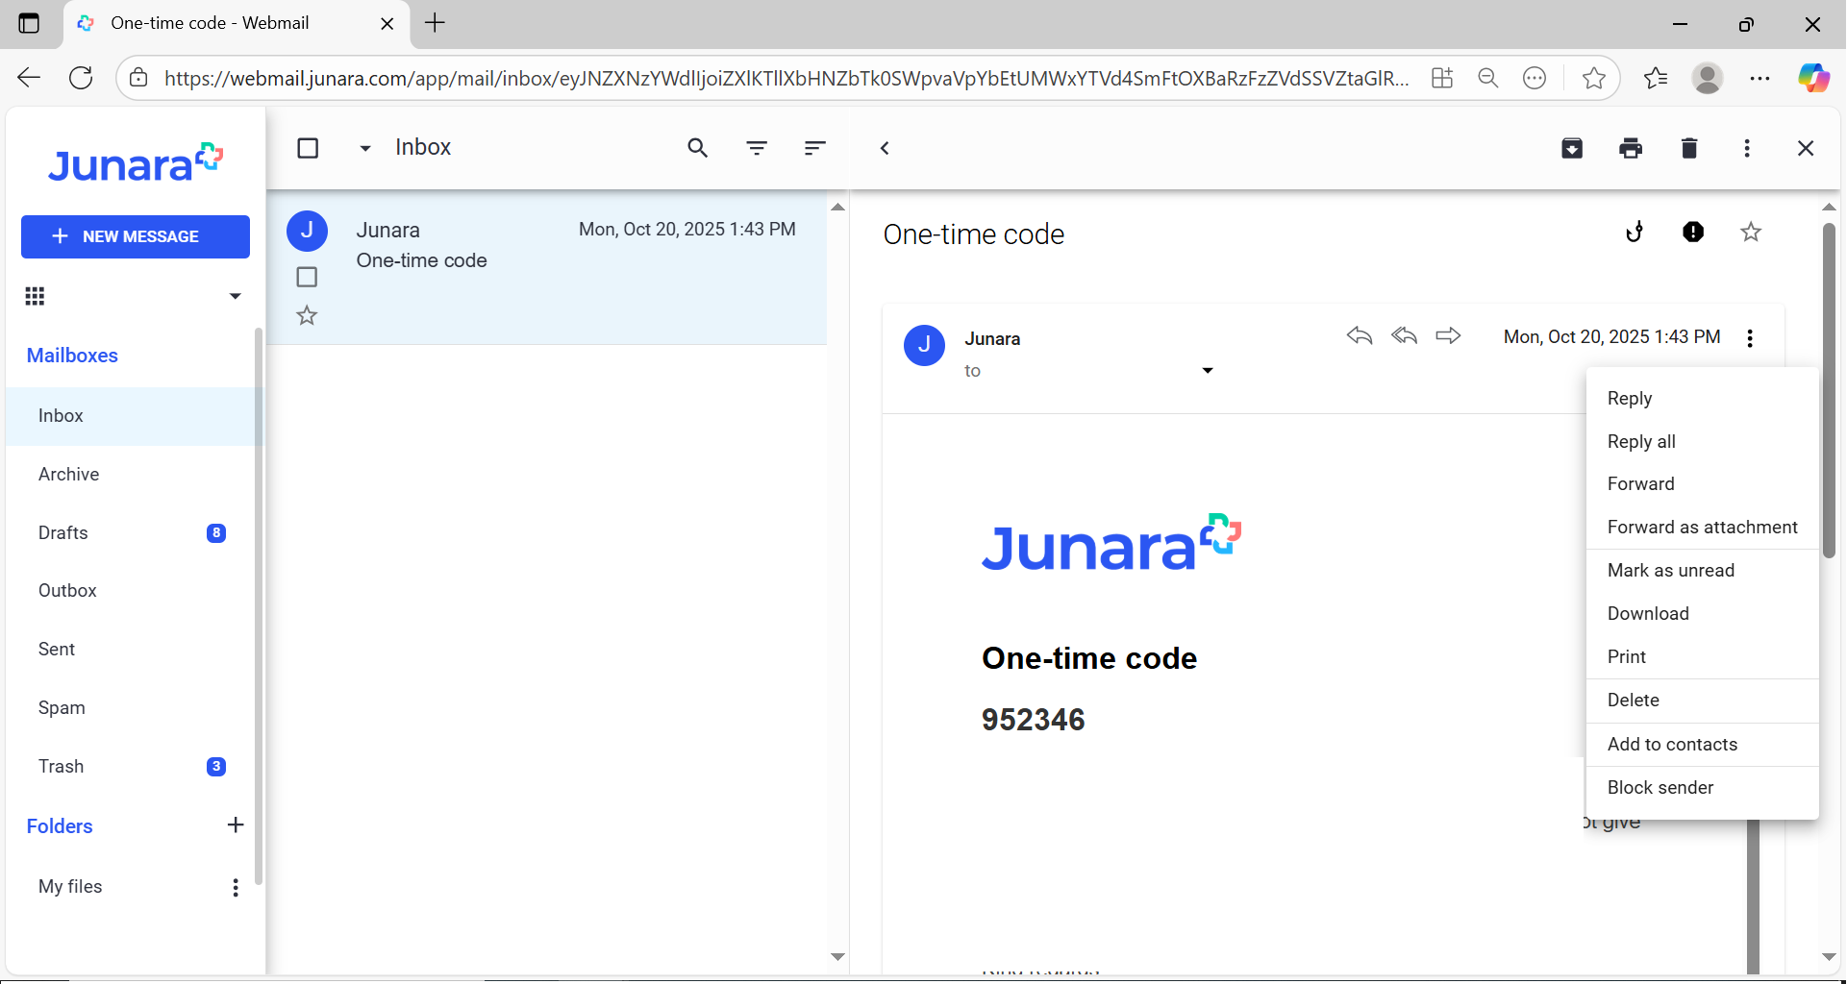Image resolution: width=1847 pixels, height=984 pixels.
Task: Open the filter messages icon
Action: point(757,148)
